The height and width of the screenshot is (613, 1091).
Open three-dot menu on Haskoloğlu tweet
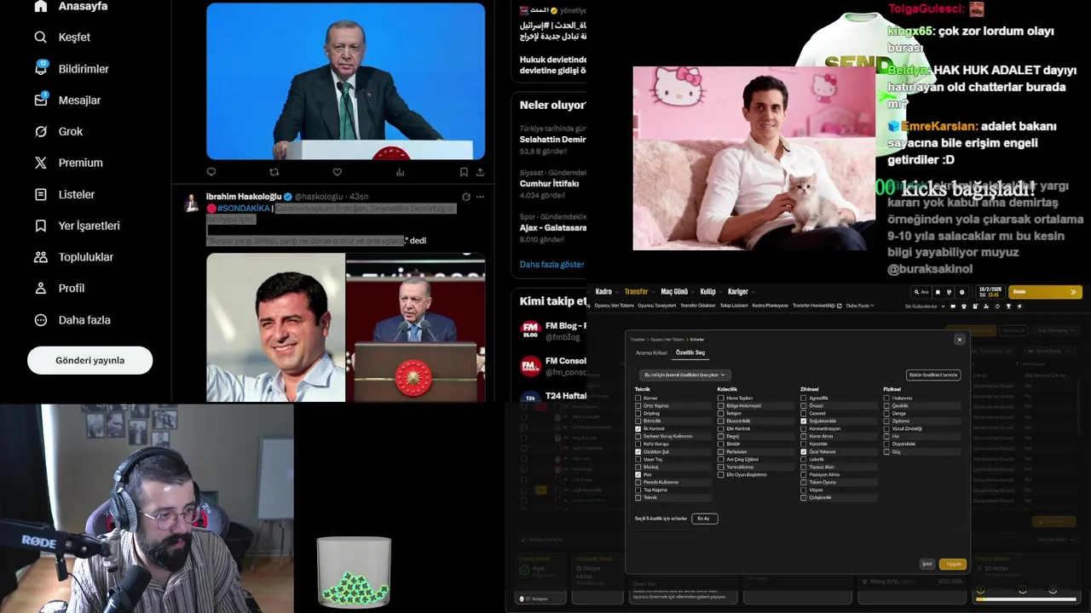pos(480,197)
